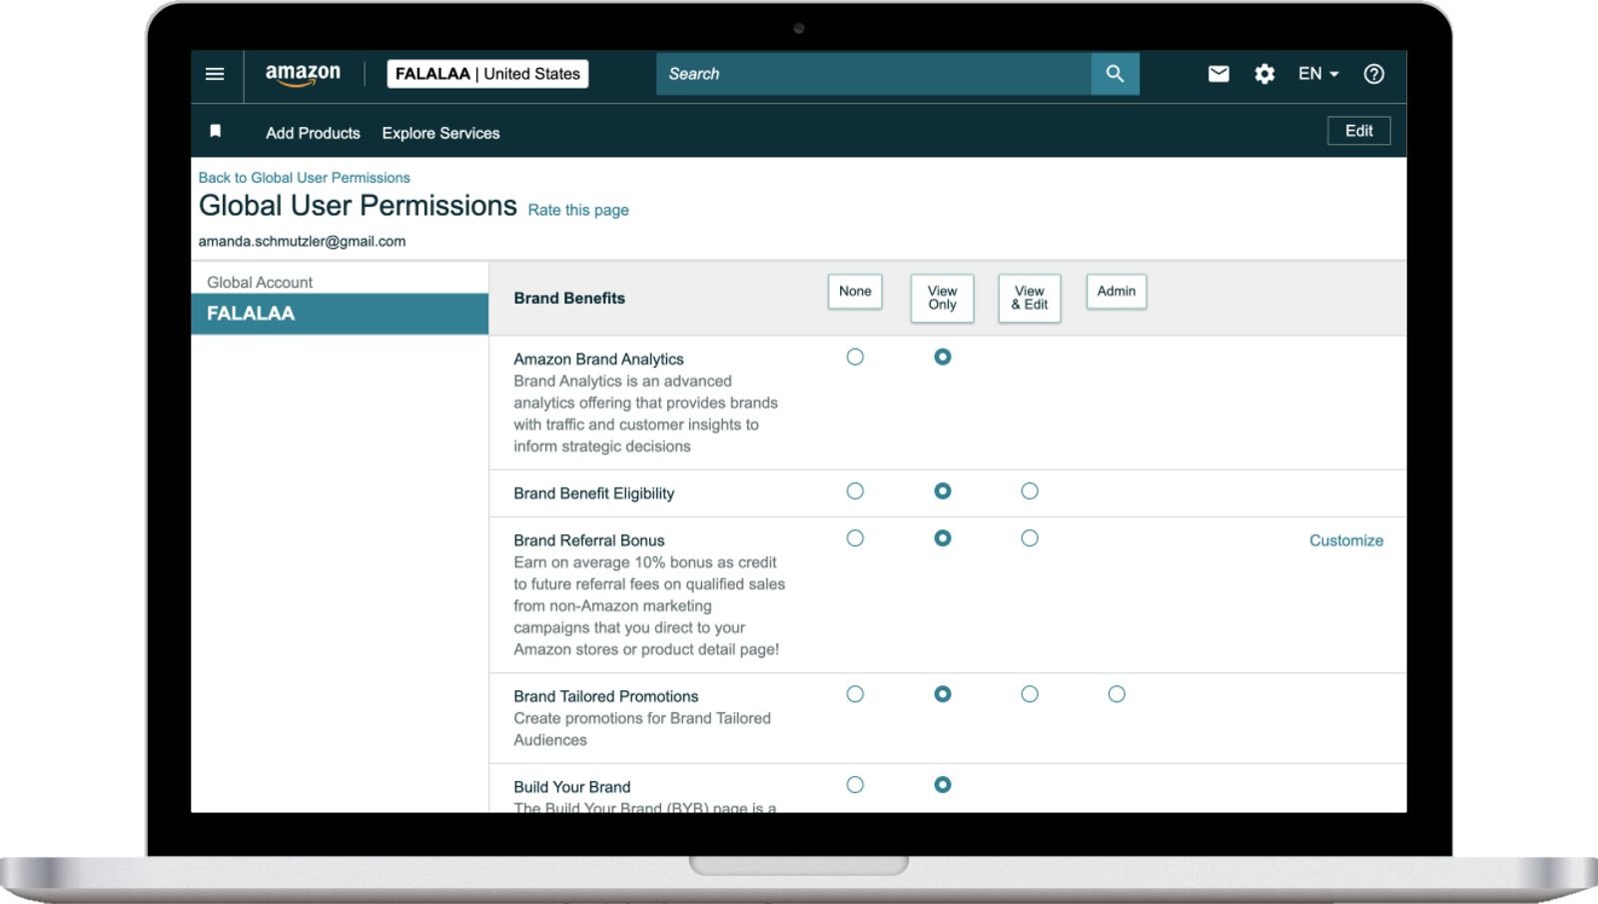This screenshot has width=1598, height=904.
Task: Focus the Search input field
Action: (x=874, y=74)
